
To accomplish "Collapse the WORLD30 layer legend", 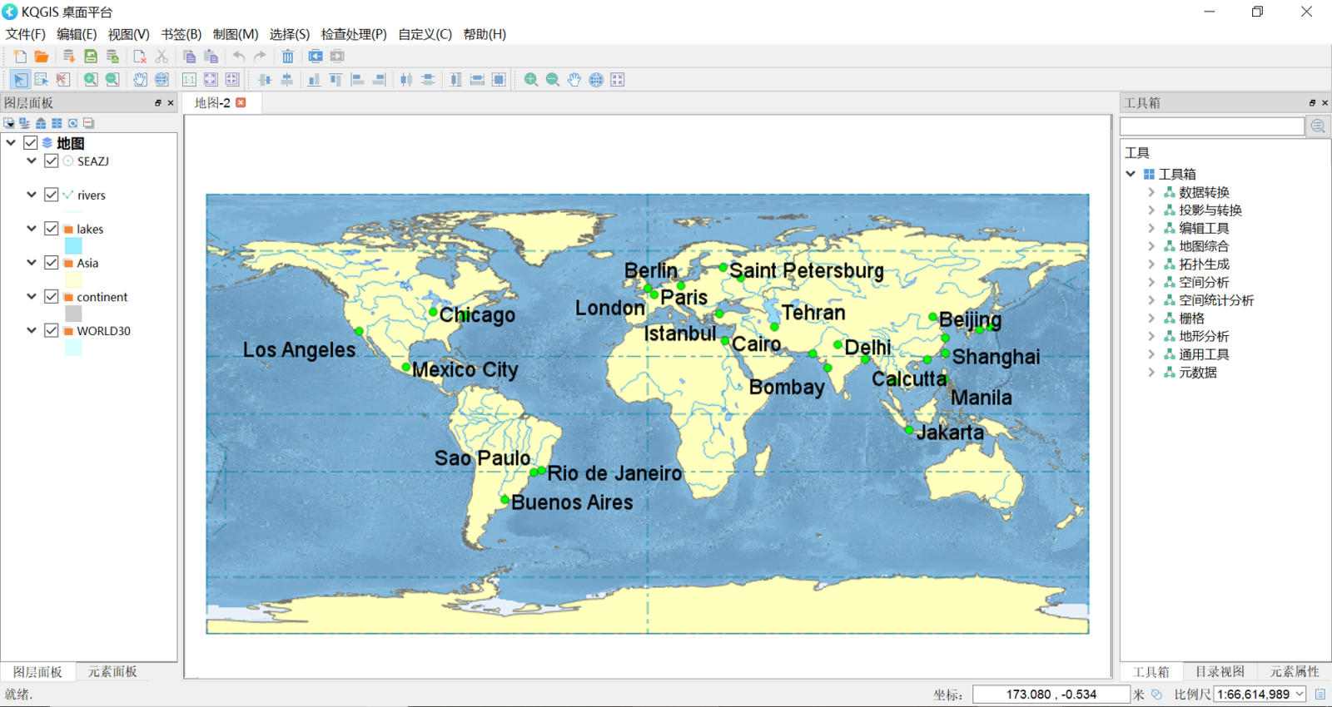I will [x=32, y=330].
